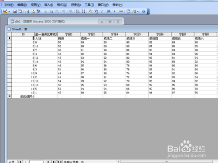Open the 插入(I) menu
The height and width of the screenshot is (163, 218).
[x=48, y=5]
